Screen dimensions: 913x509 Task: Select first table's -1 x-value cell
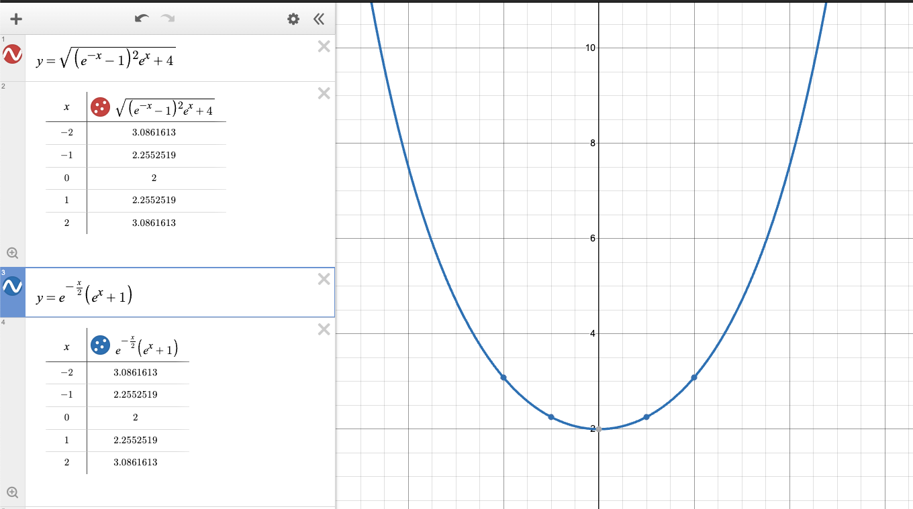click(66, 155)
